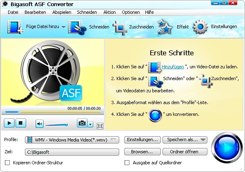Open the Schneiden scissors tool in toolbar
This screenshot has height=172, width=245.
coord(77,27)
